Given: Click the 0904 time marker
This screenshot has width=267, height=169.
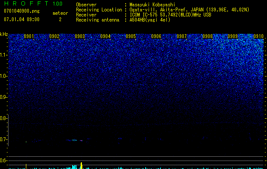Looking at the screenshot, I should 105,36.
